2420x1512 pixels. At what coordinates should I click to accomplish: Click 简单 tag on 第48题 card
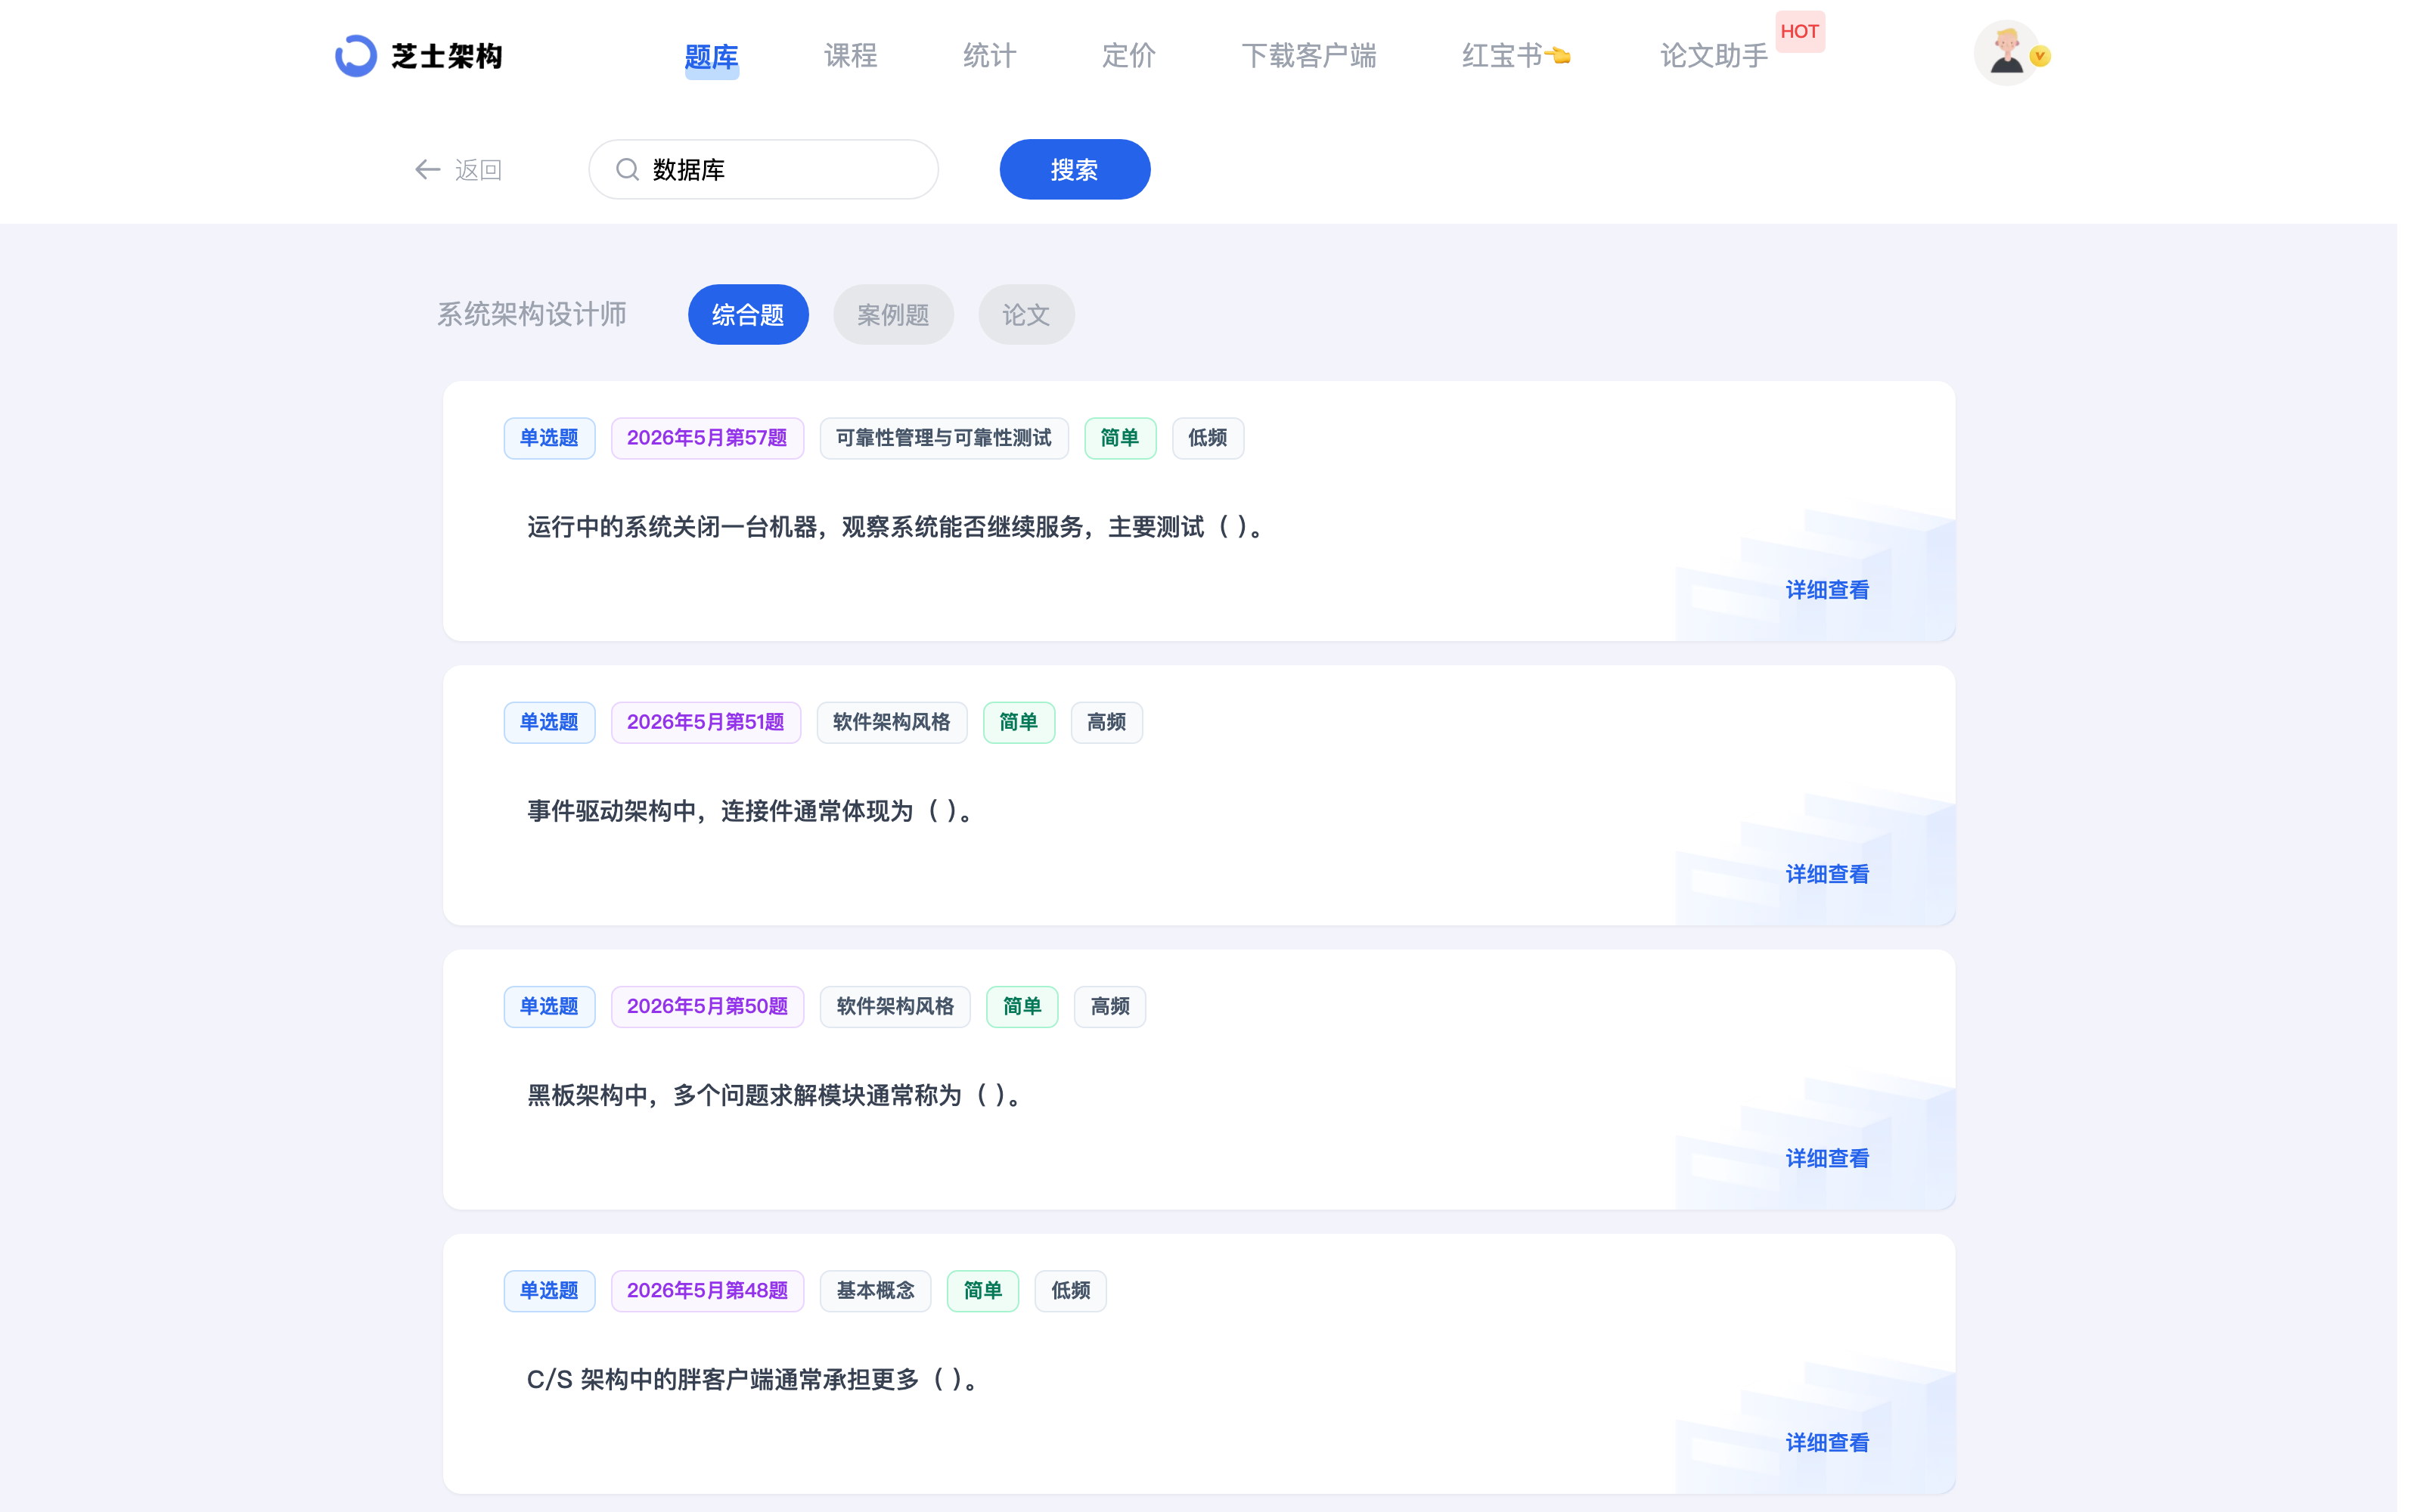pos(982,1290)
